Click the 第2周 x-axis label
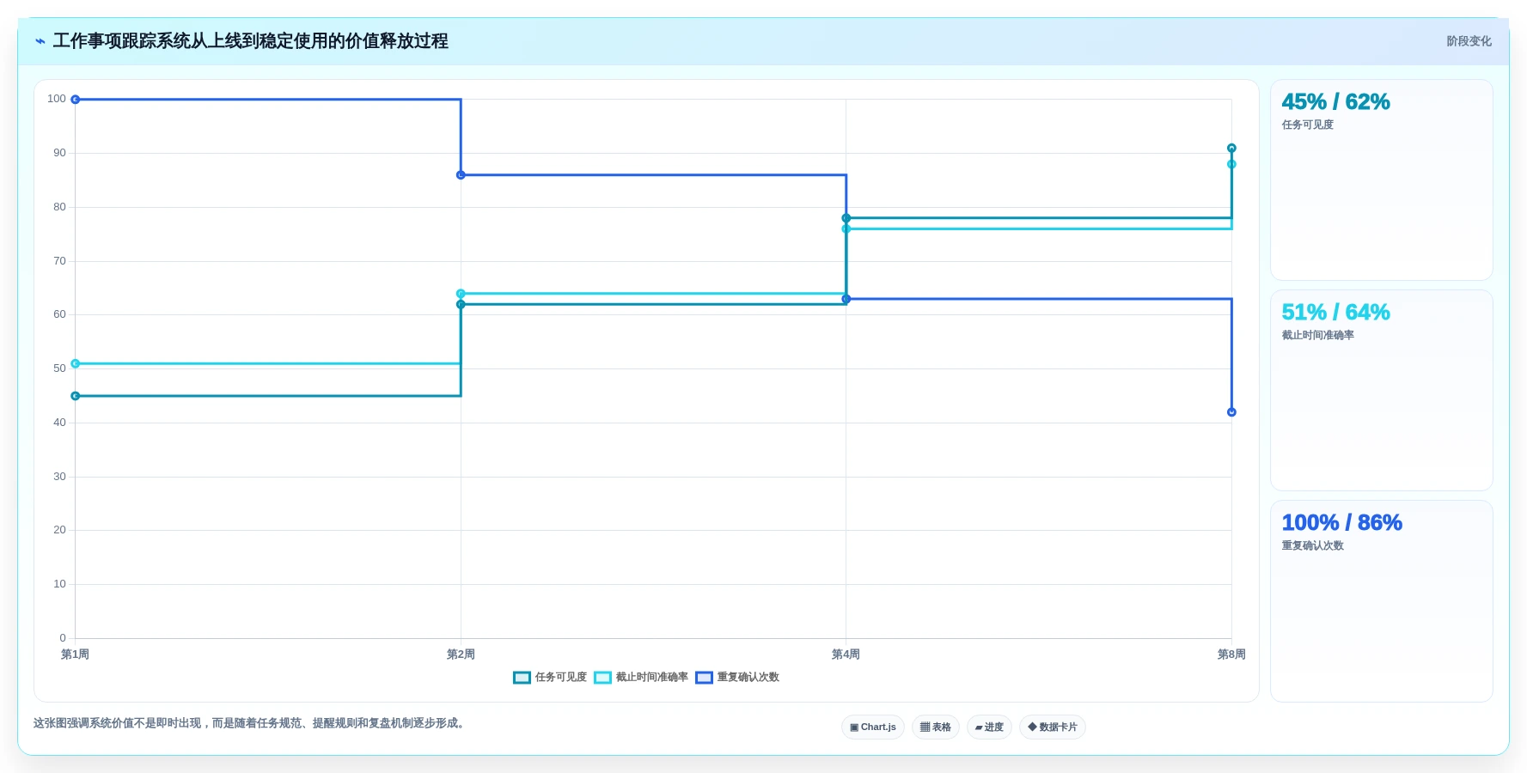1527x773 pixels. pyautogui.click(x=461, y=654)
